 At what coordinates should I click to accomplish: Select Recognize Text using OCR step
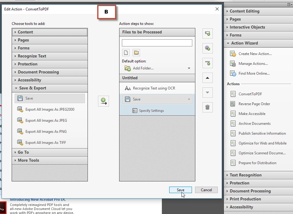click(157, 88)
